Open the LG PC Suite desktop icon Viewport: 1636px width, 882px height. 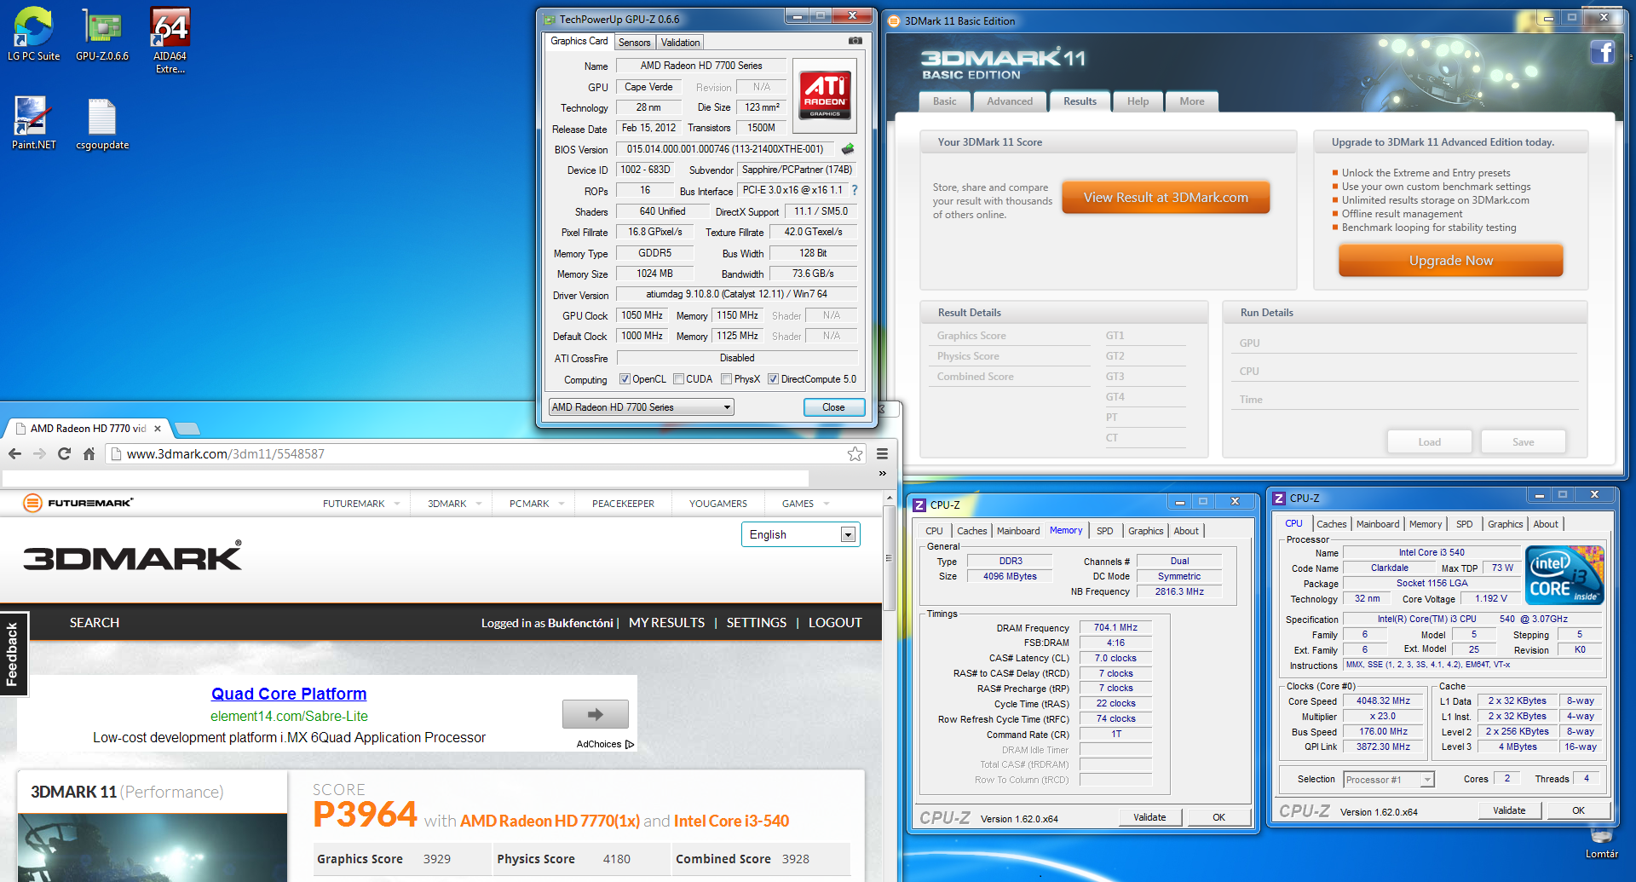[34, 34]
